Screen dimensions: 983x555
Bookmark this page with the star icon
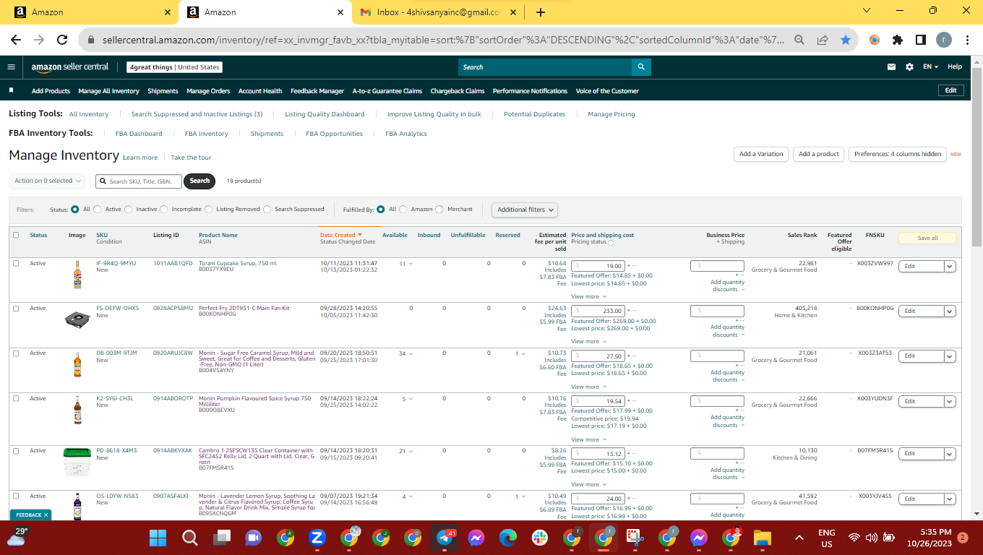click(x=846, y=40)
